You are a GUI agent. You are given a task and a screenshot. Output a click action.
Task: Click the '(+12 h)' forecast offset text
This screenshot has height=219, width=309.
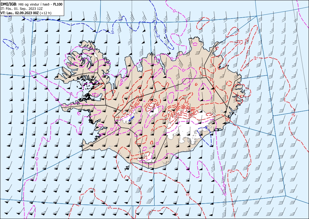(x=45, y=13)
